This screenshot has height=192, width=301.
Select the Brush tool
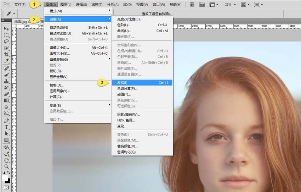coord(6,75)
